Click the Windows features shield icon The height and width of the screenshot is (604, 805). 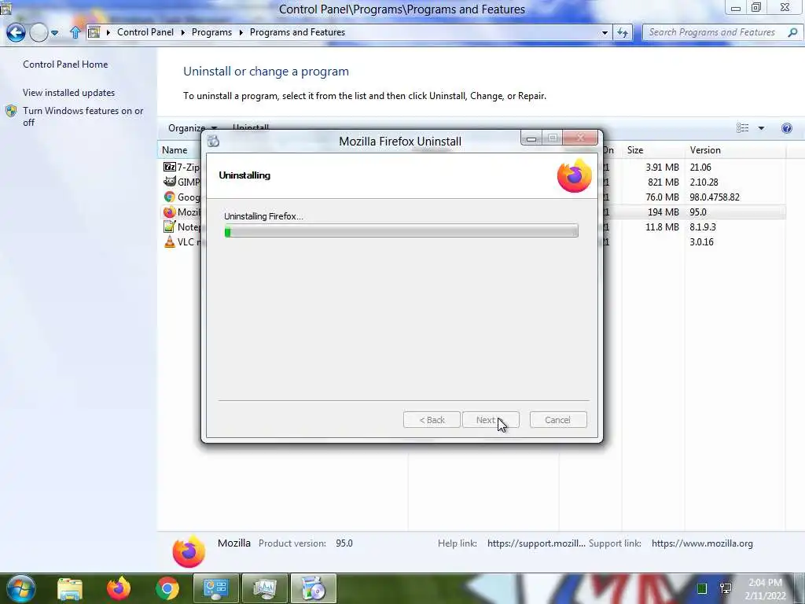click(x=11, y=111)
